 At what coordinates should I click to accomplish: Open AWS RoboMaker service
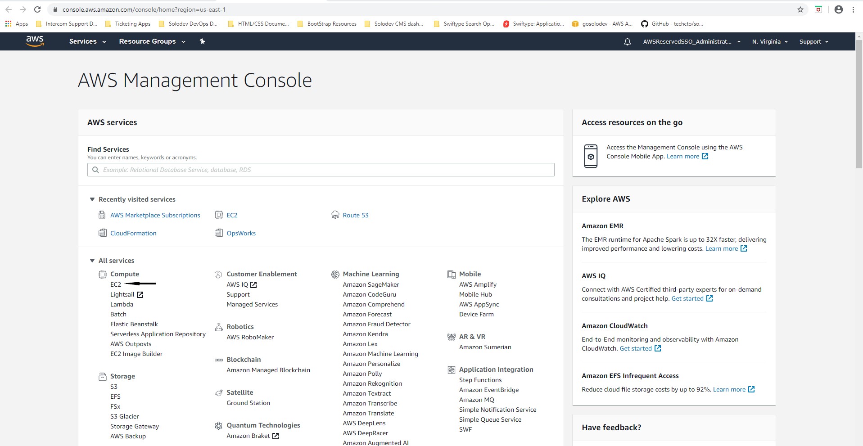[x=250, y=337]
